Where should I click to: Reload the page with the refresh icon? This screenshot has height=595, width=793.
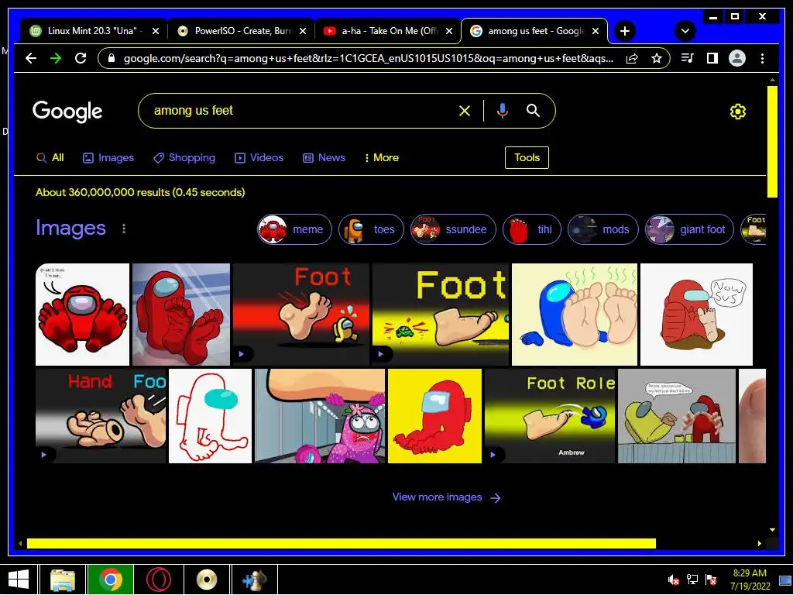(81, 58)
